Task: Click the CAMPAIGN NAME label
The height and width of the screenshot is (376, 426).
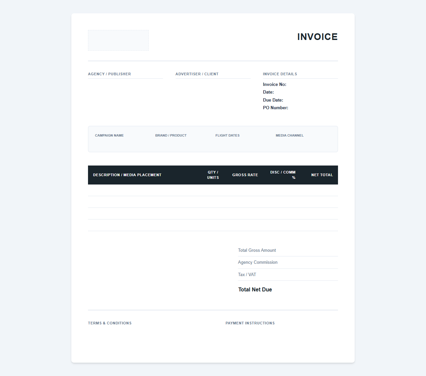Action: tap(109, 135)
